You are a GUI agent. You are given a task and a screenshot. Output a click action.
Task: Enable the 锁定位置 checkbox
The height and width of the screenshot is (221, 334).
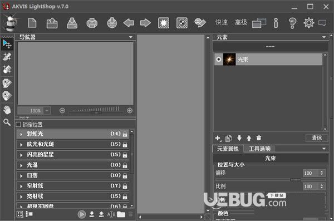18,125
